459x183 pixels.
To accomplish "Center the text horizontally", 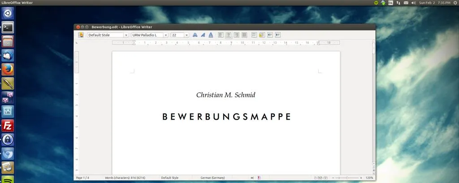I will pos(229,35).
